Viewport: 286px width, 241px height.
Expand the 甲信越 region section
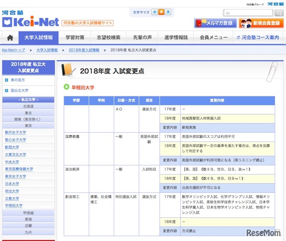[x=28, y=213]
